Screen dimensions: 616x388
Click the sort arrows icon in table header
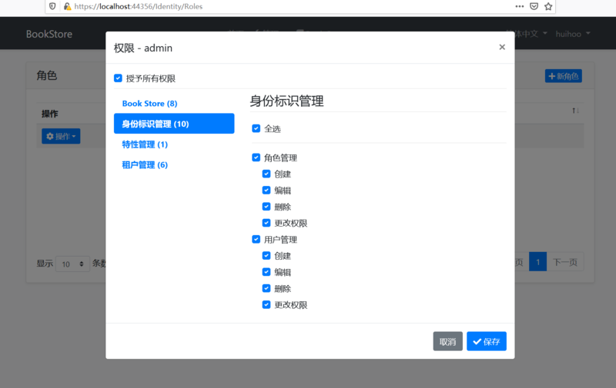pyautogui.click(x=575, y=111)
